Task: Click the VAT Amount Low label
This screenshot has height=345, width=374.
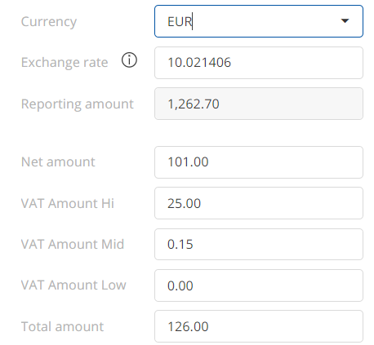Action: point(73,285)
